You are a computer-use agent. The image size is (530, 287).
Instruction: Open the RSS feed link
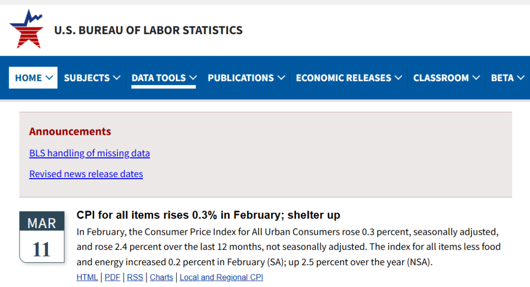coord(135,277)
